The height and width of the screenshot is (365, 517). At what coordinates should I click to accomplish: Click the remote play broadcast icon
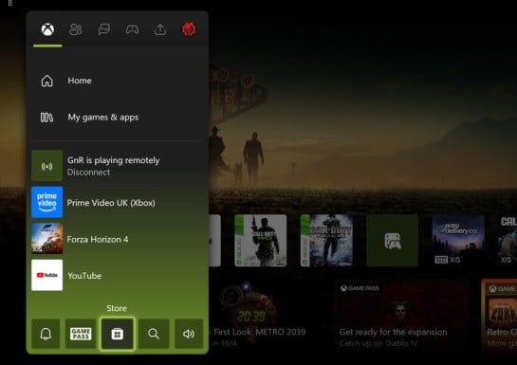46,166
